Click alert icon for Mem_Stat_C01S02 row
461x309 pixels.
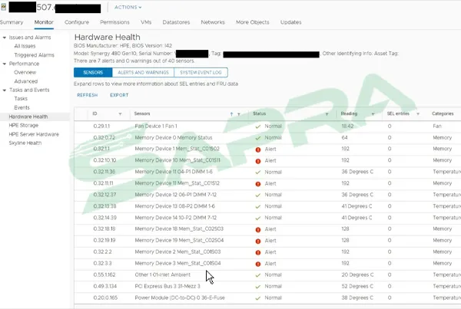pyautogui.click(x=258, y=150)
